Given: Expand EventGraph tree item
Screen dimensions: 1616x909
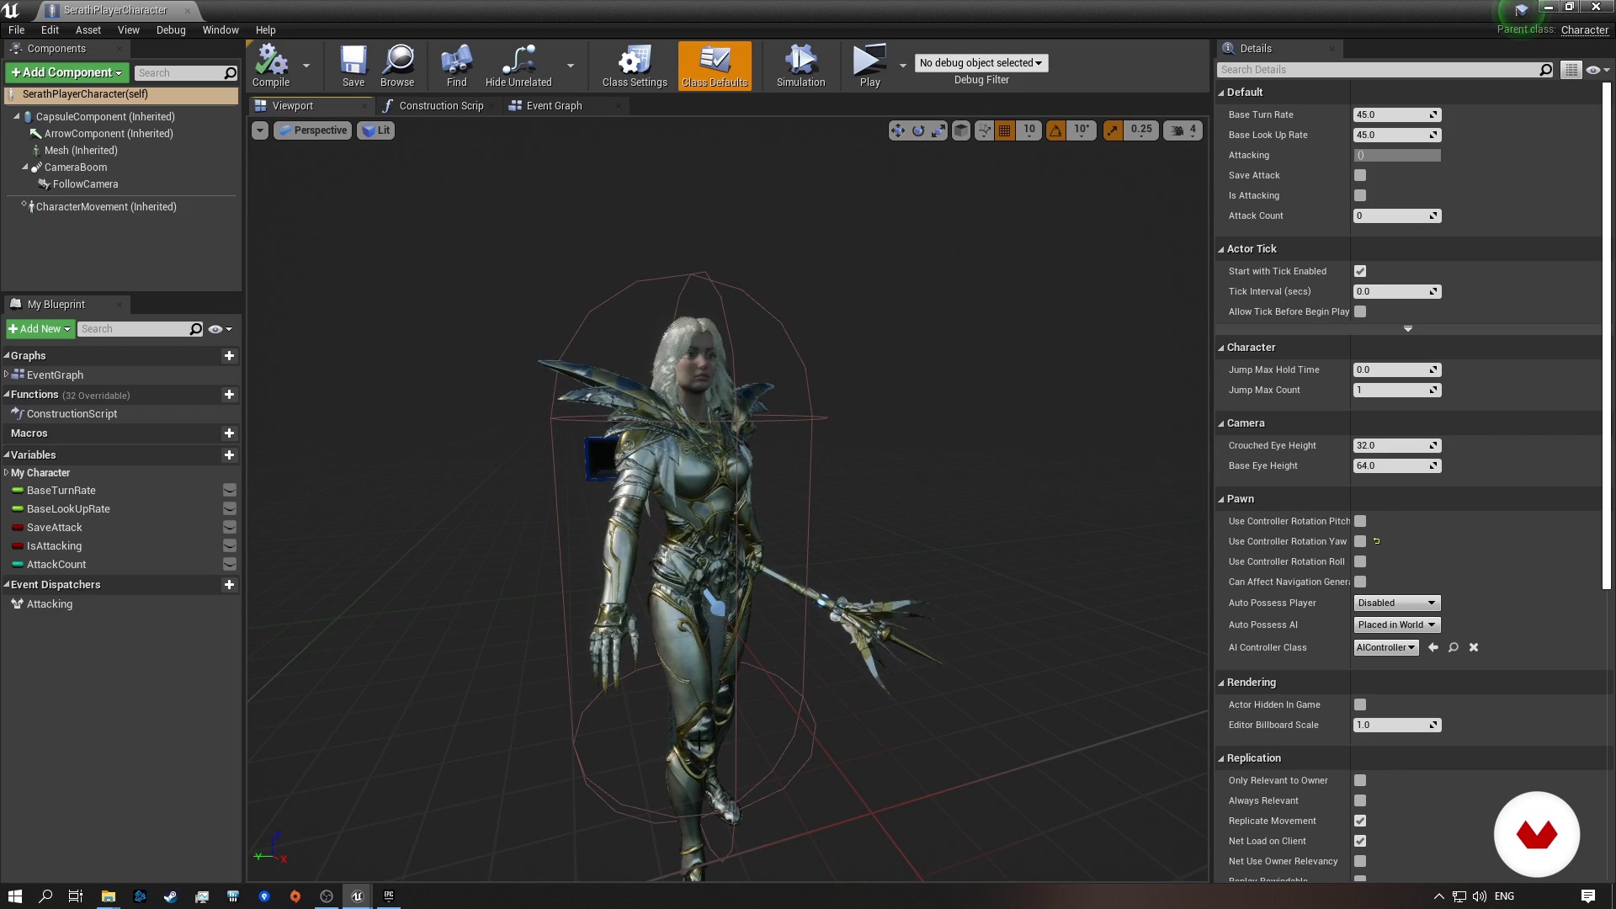Looking at the screenshot, I should click(6, 375).
